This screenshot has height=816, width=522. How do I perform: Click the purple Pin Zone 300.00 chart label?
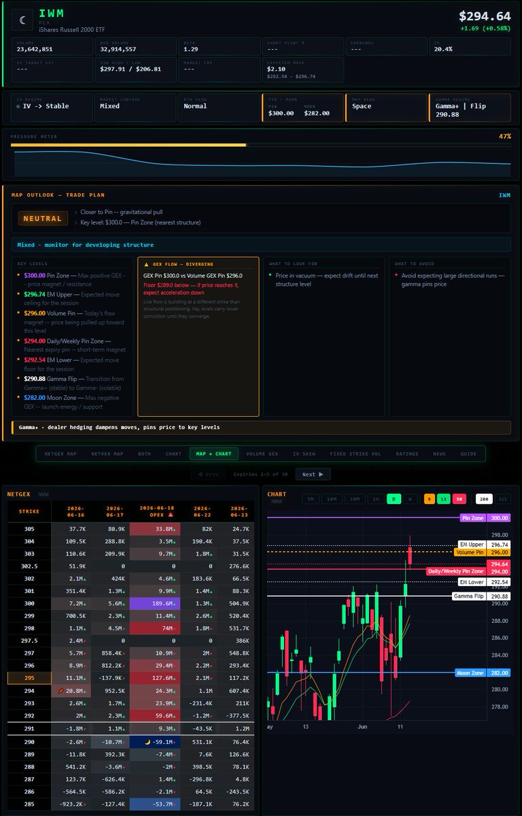pos(485,518)
